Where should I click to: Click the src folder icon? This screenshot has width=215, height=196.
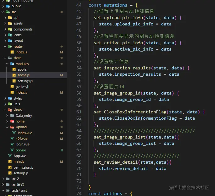point(8,12)
